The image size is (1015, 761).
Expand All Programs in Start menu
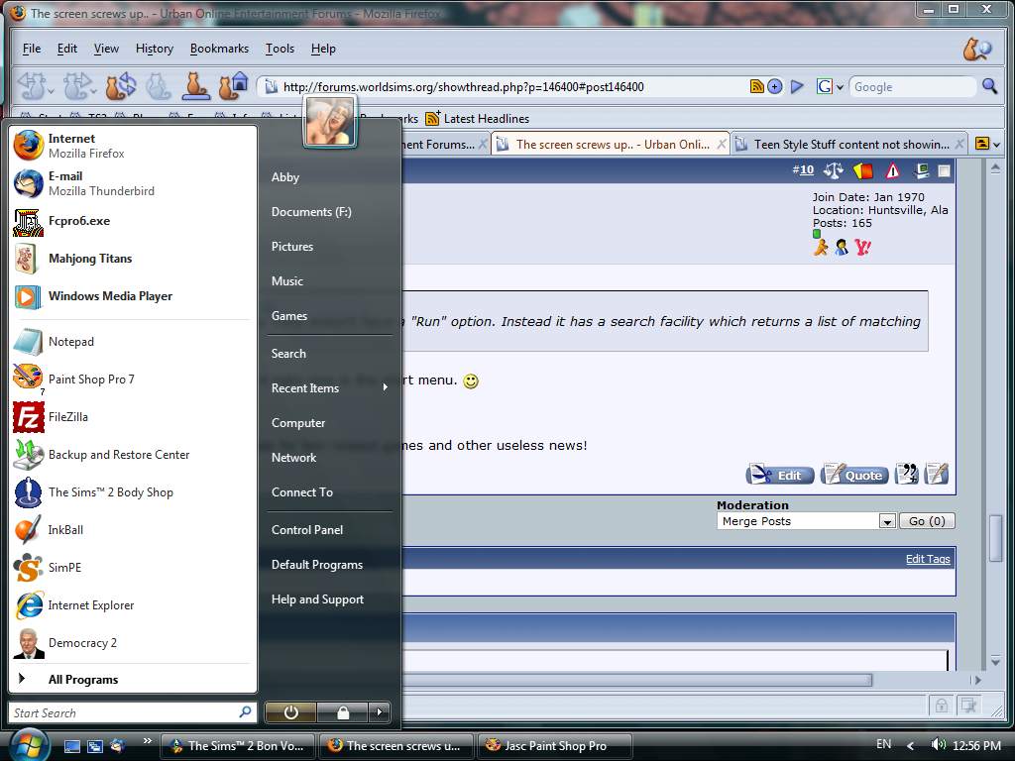click(x=132, y=680)
